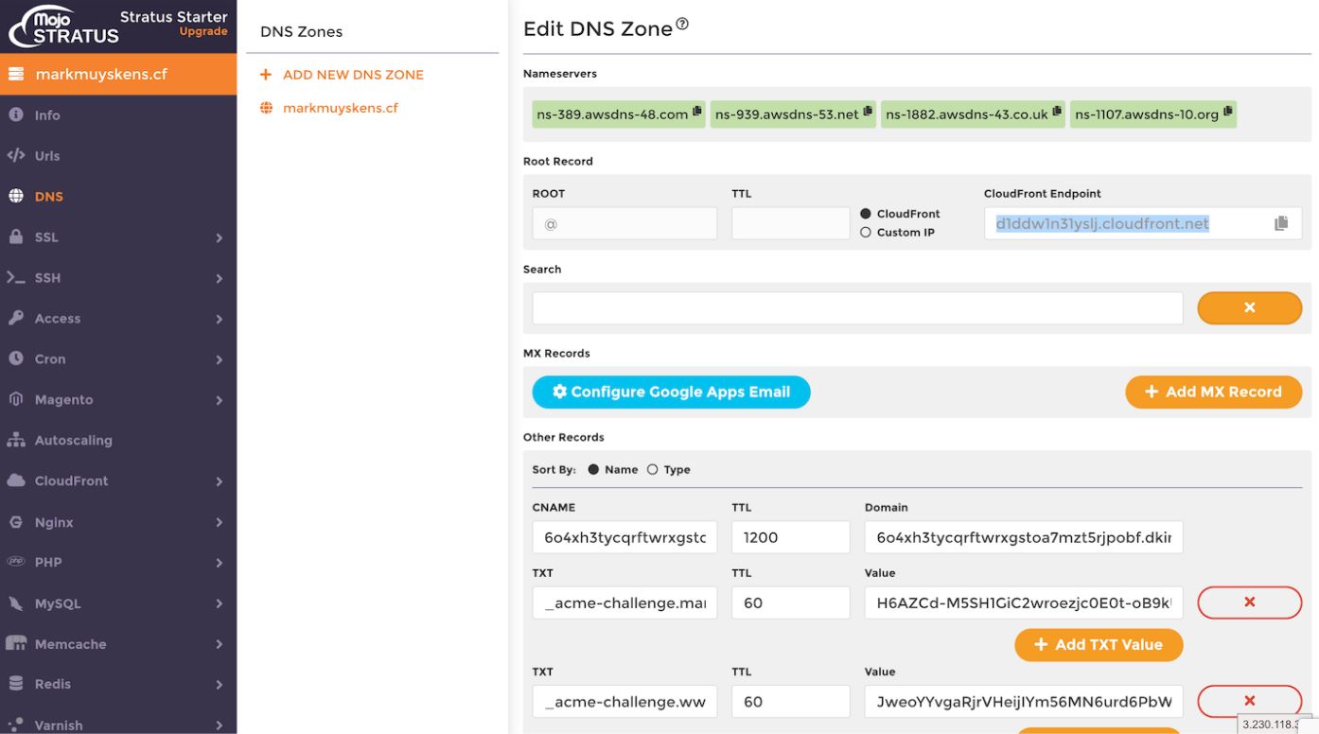
Task: Click the Autoscaling sitemap icon
Action: coord(16,440)
